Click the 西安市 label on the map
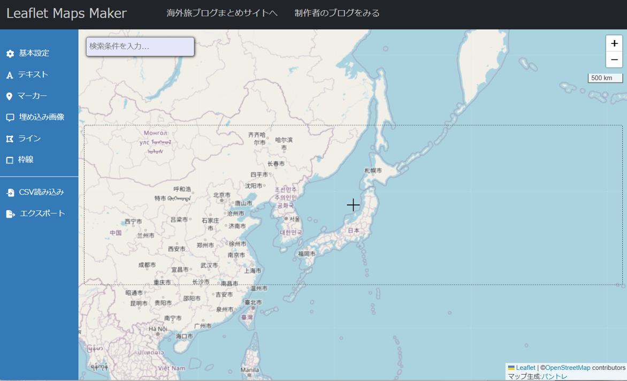This screenshot has height=381, width=627. [x=177, y=249]
